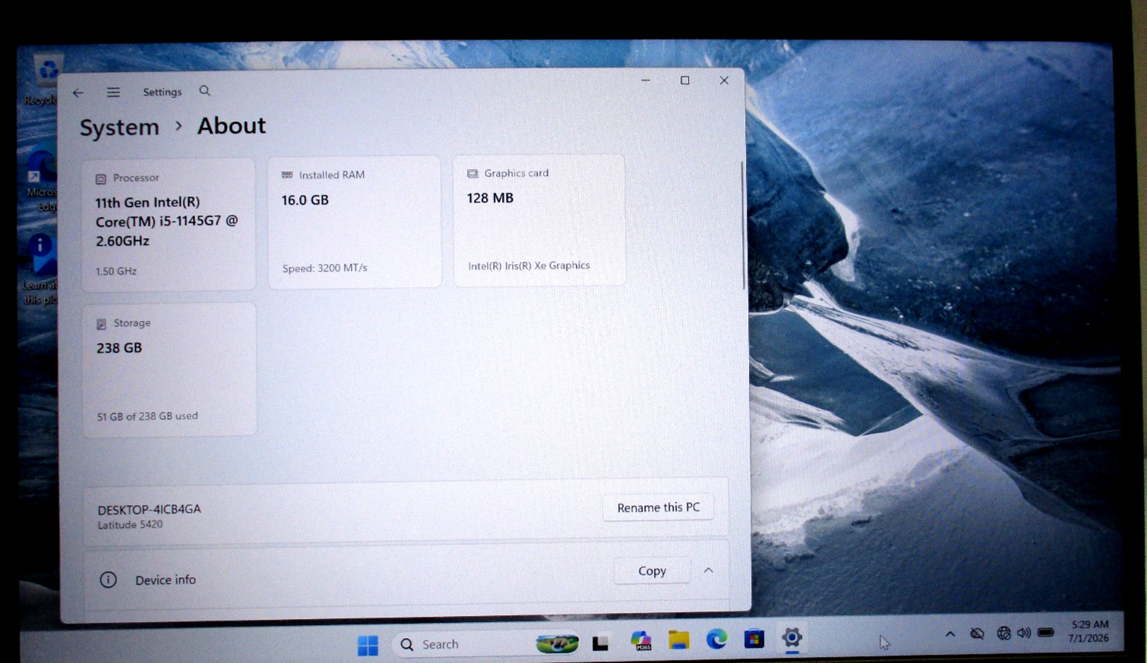Open the clock showing 5:29 AM

[x=1089, y=631]
